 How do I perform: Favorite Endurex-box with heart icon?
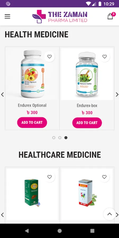point(104,57)
